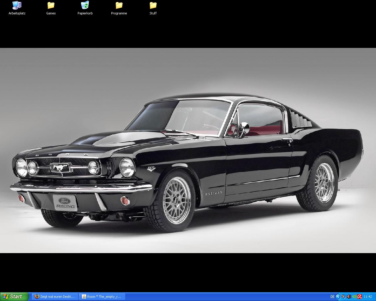The image size is (376, 301).
Task: Click the speaker volume tray icon
Action: coord(349,297)
